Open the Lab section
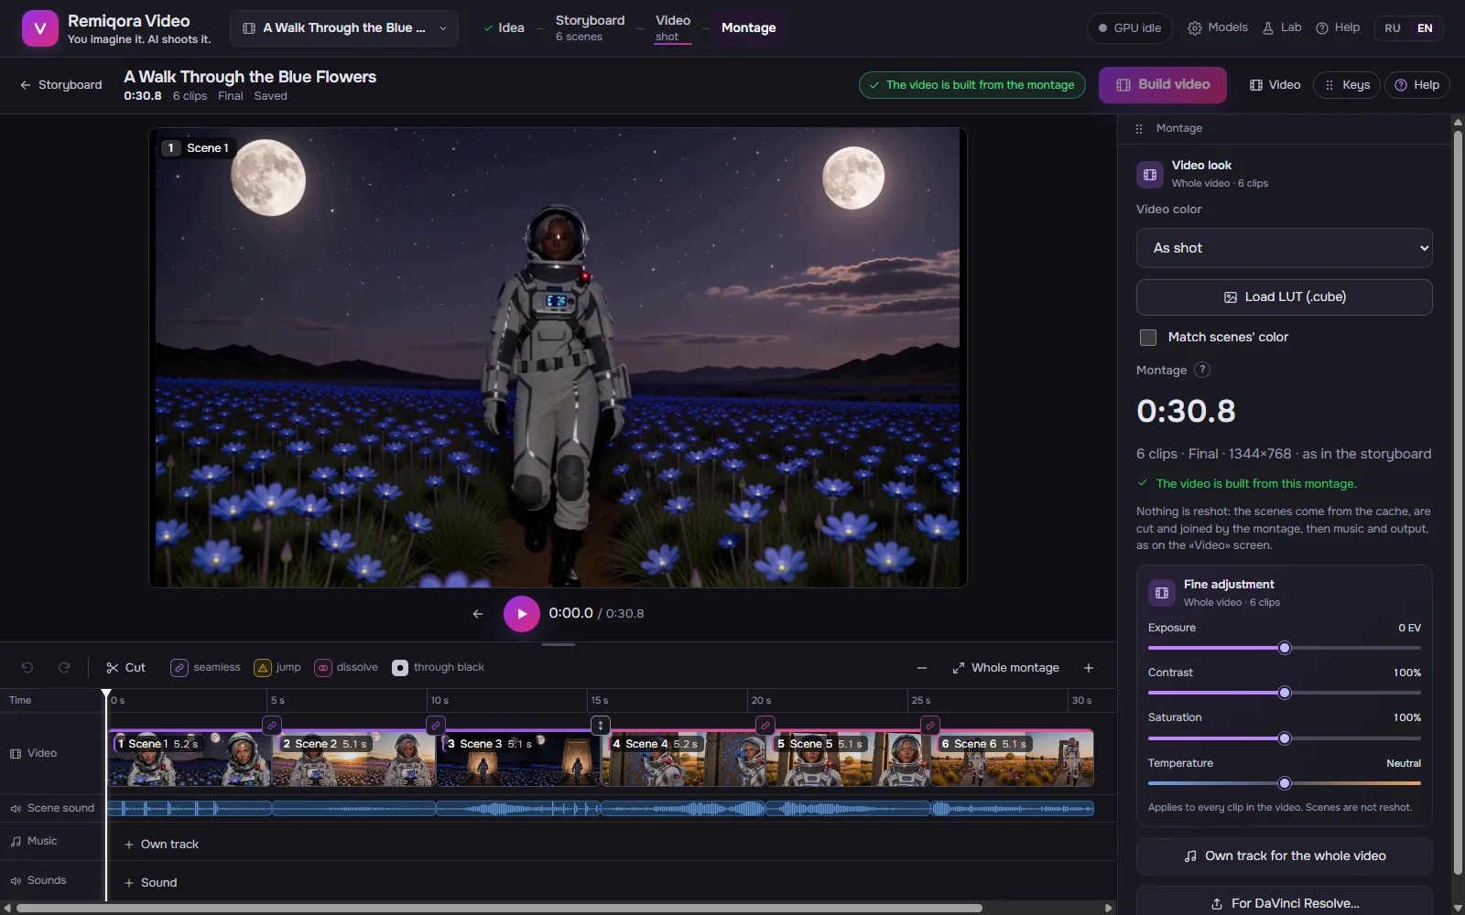 tap(1282, 28)
